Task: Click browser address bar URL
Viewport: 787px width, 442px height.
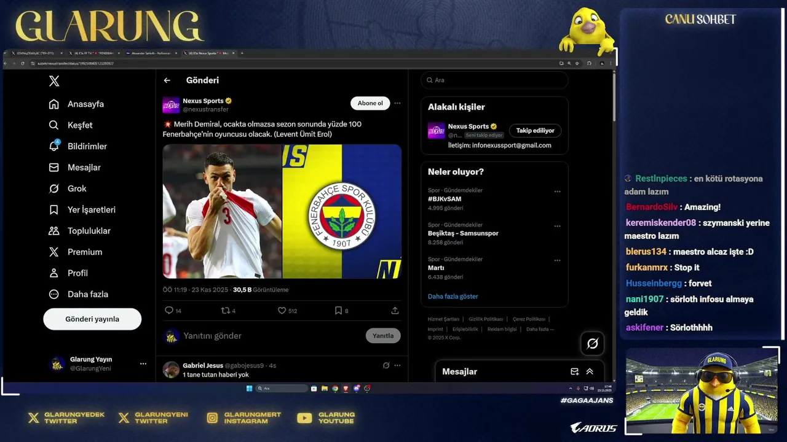Action: (76, 63)
